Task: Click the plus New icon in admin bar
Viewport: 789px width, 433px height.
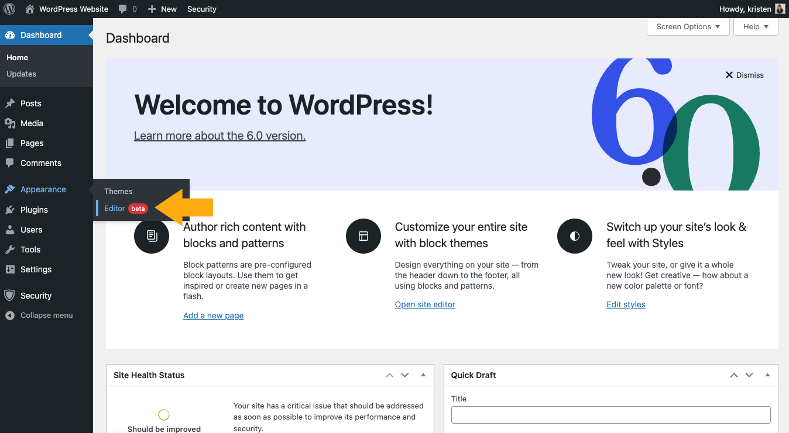Action: coord(152,9)
